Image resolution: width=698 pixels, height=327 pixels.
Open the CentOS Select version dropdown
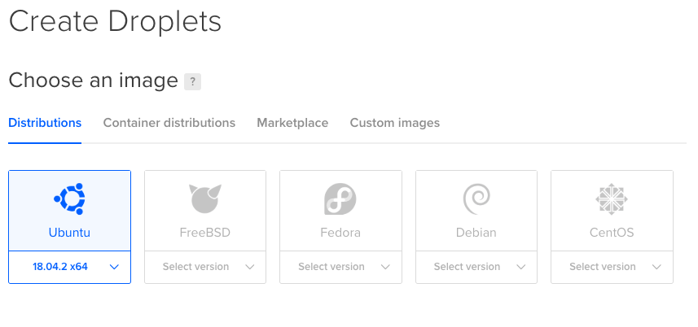pyautogui.click(x=612, y=267)
